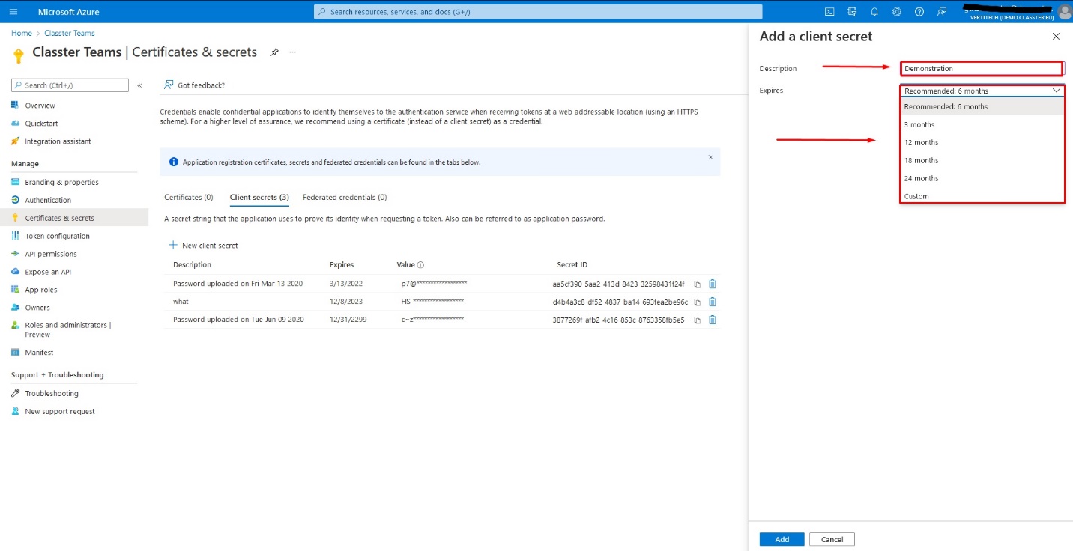The height and width of the screenshot is (551, 1073).
Task: Click the account avatar icon
Action: [x=1065, y=12]
